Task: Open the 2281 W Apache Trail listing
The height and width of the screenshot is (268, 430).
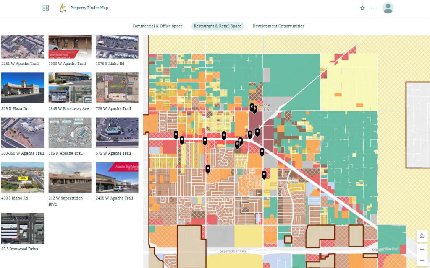Action: click(x=23, y=46)
